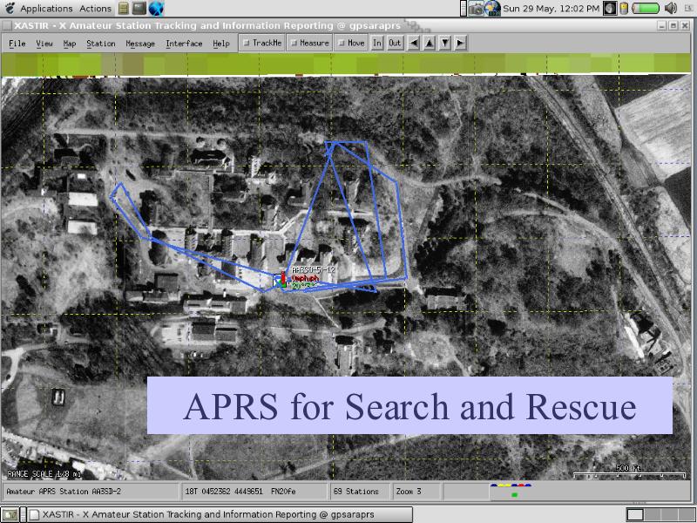Click the moon phase applet icon
The height and width of the screenshot is (523, 697).
coord(610,9)
